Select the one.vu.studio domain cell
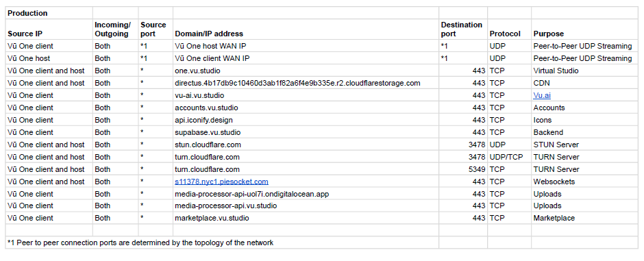 tap(306, 71)
